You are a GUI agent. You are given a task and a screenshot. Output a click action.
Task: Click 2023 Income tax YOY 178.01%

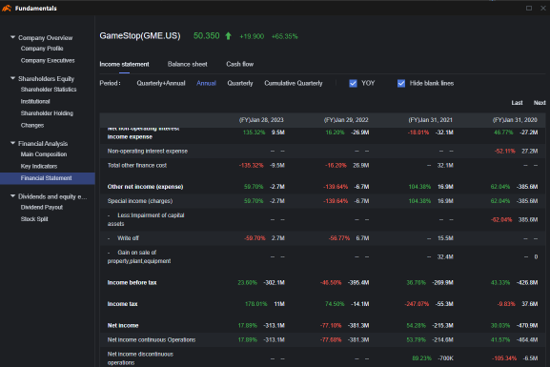click(256, 304)
